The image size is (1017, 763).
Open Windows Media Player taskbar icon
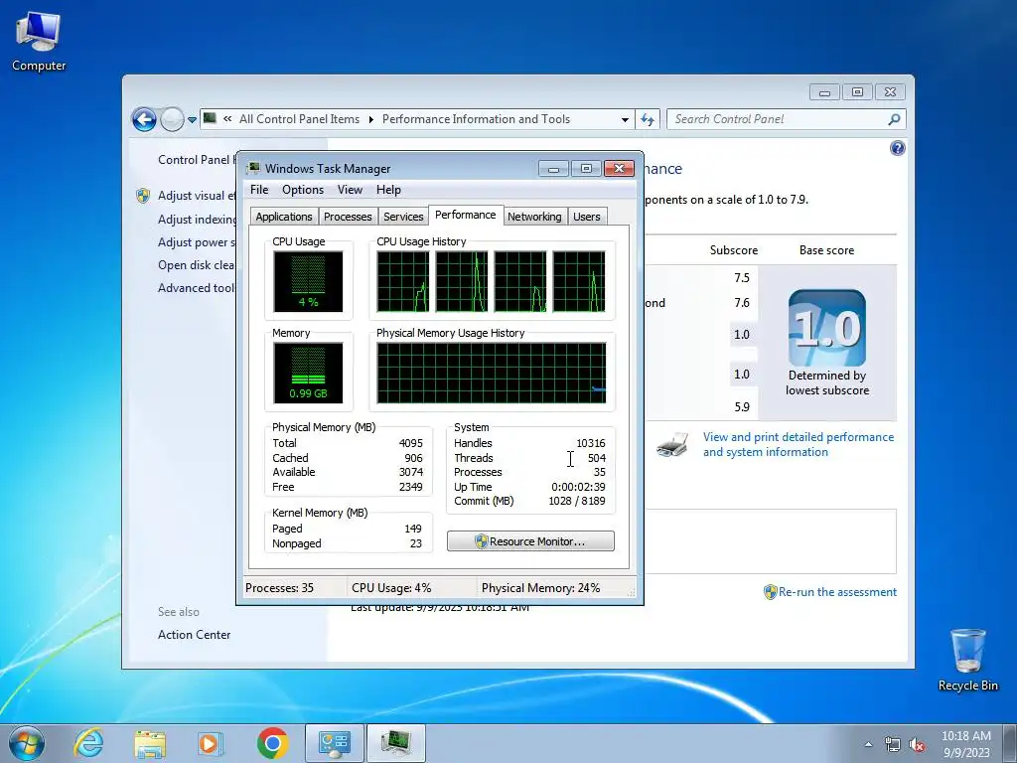tap(211, 743)
